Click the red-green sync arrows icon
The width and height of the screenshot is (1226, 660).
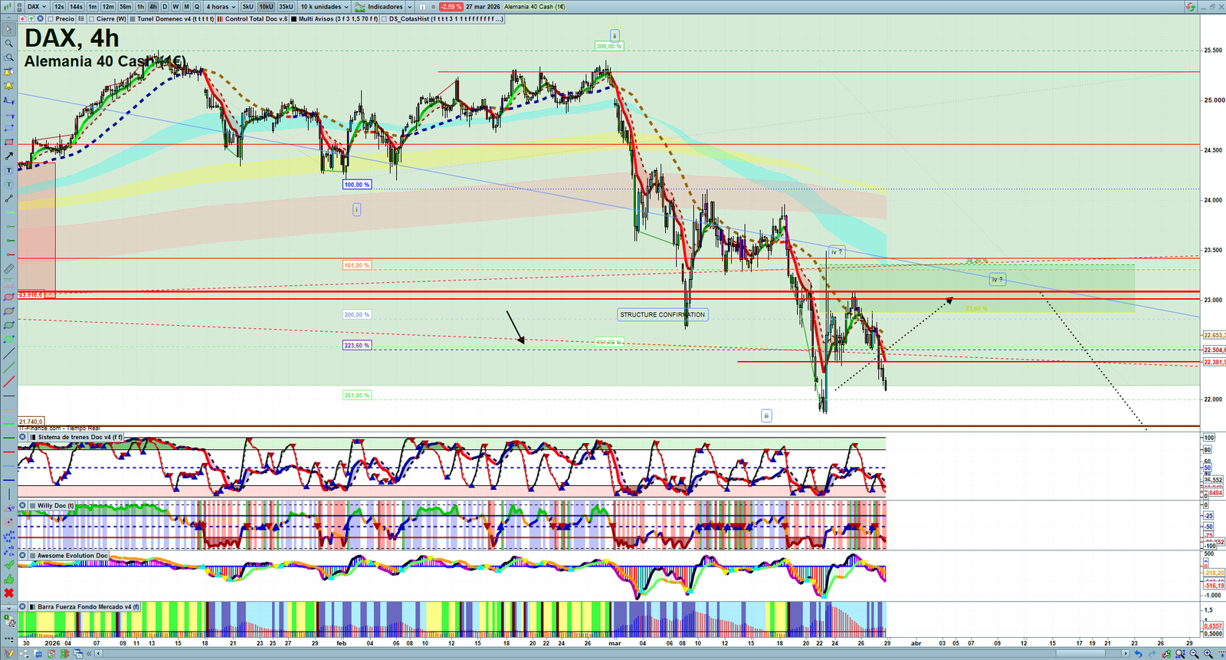pyautogui.click(x=1190, y=7)
